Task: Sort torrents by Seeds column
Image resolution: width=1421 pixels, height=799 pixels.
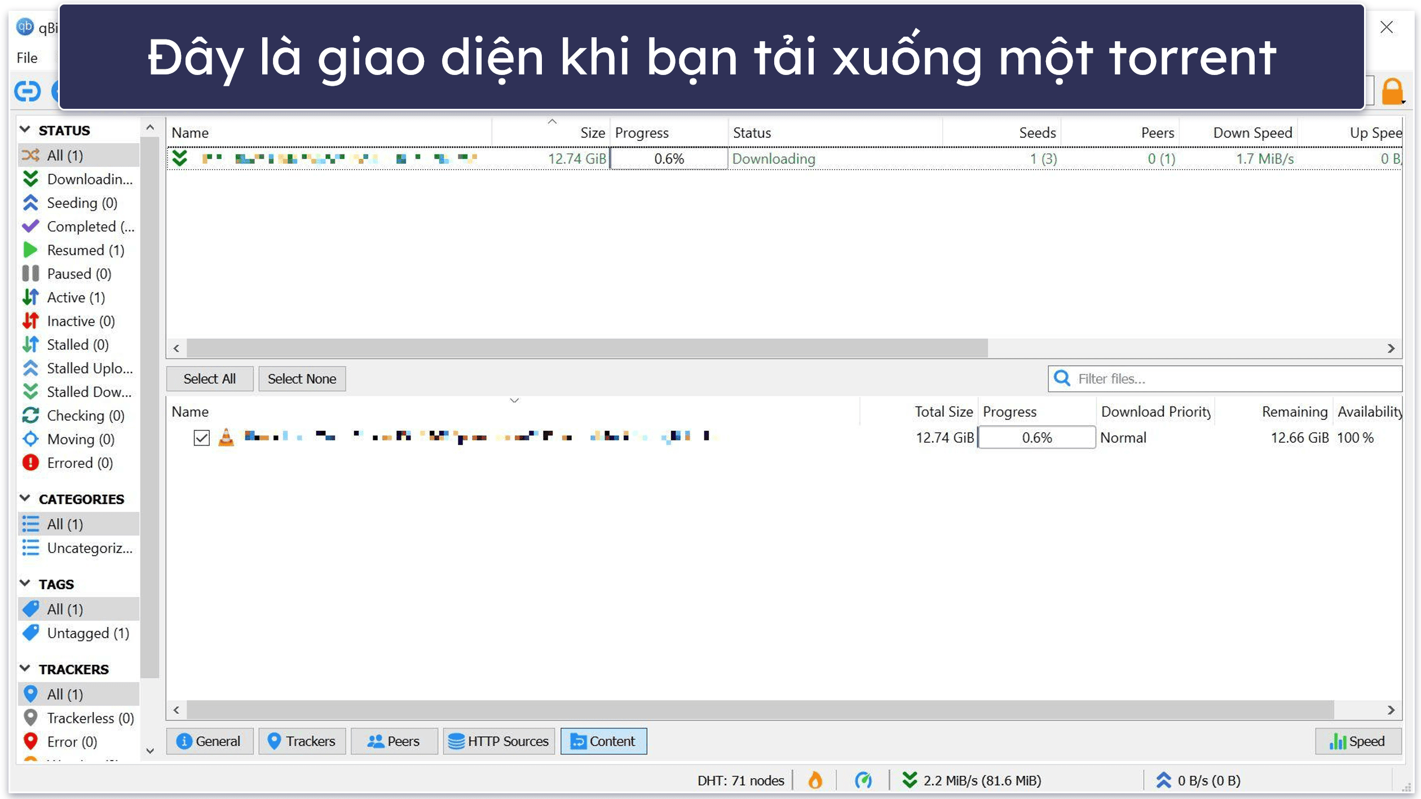Action: click(1002, 133)
